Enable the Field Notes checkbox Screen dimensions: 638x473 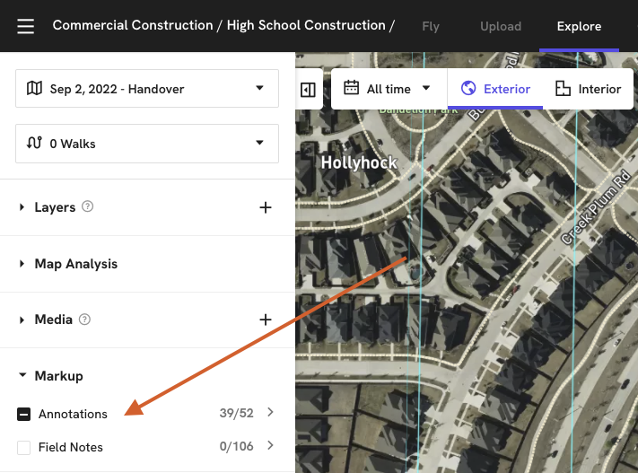click(x=23, y=447)
